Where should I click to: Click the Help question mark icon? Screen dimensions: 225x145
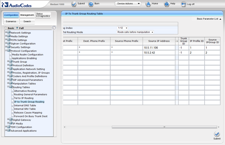(167, 4)
